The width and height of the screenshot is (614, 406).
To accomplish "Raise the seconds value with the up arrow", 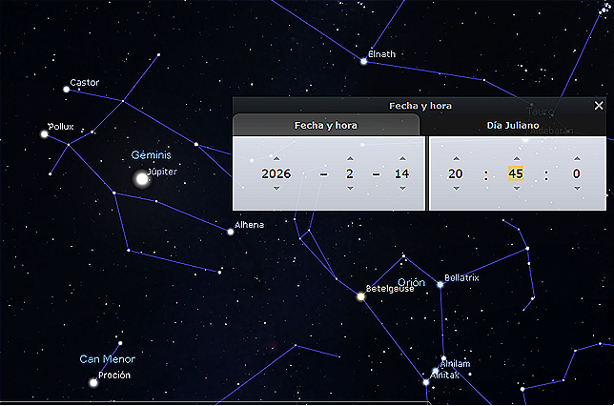I will (576, 158).
